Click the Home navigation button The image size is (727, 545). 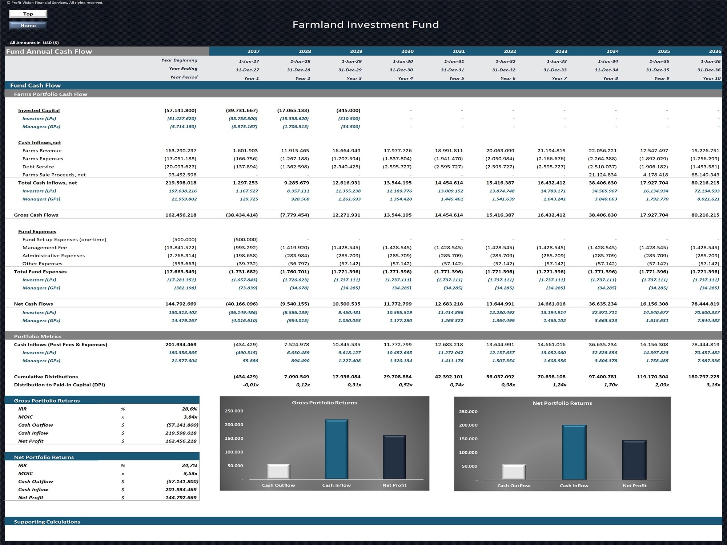(x=28, y=25)
